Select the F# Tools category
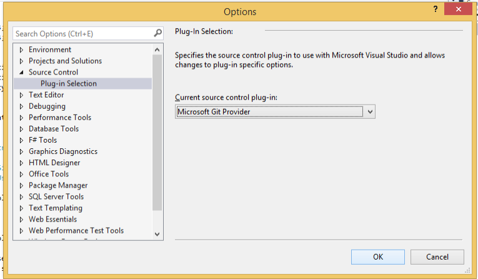This screenshot has height=279, width=478. coord(42,140)
